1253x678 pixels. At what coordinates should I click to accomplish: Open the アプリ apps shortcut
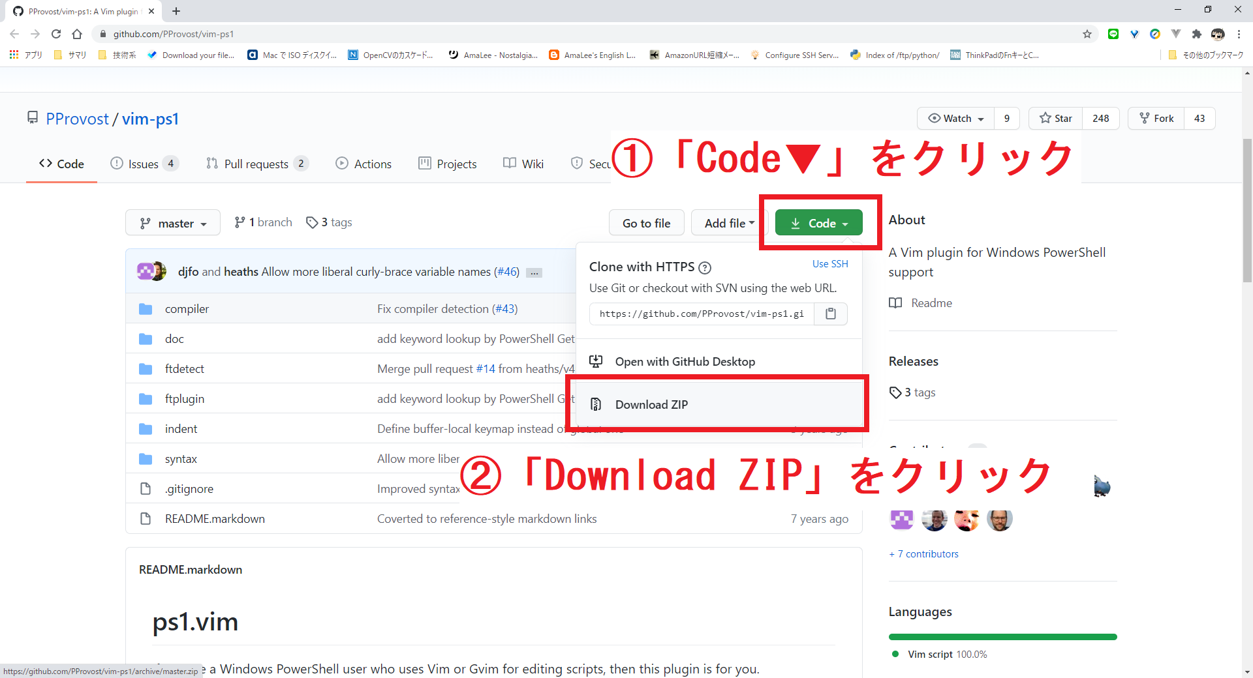click(x=26, y=55)
